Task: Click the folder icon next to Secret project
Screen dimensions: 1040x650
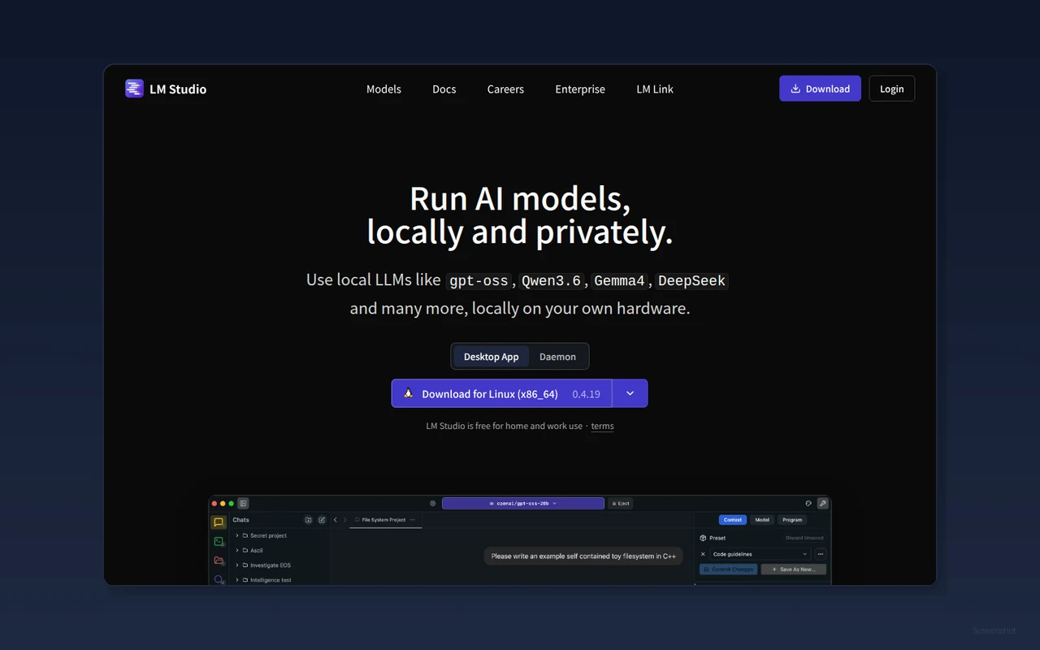Action: pyautogui.click(x=245, y=536)
